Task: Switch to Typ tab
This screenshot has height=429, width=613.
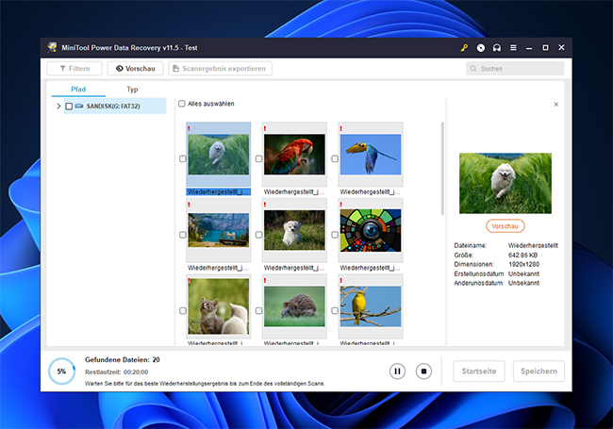Action: [132, 89]
